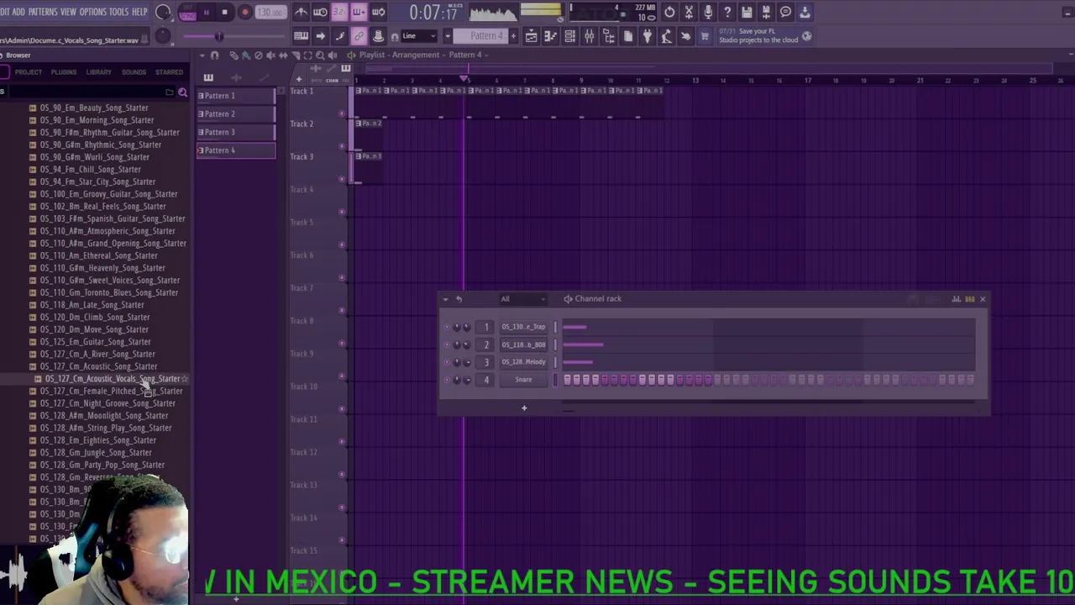Open the shopping cart content library icon
Image resolution: width=1075 pixels, height=605 pixels.
(x=705, y=36)
